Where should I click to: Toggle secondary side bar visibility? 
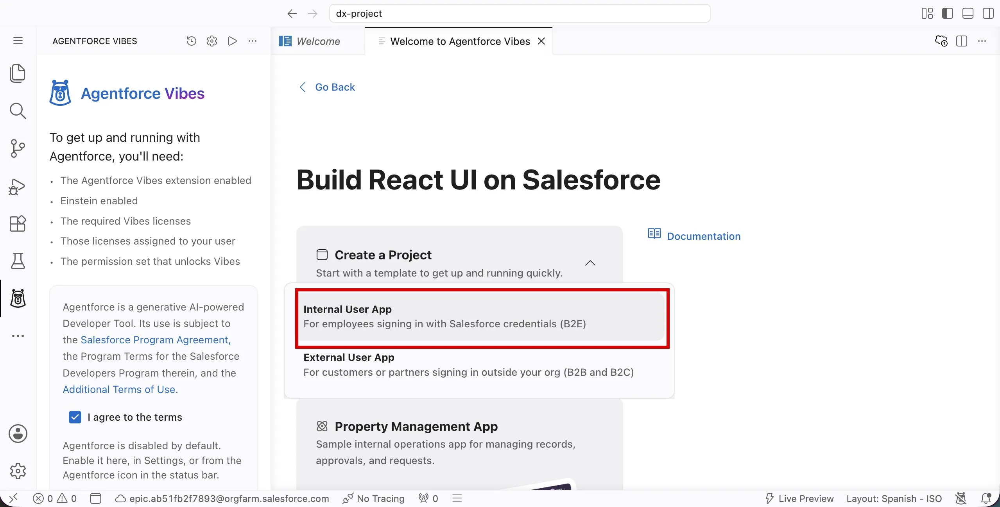point(988,14)
